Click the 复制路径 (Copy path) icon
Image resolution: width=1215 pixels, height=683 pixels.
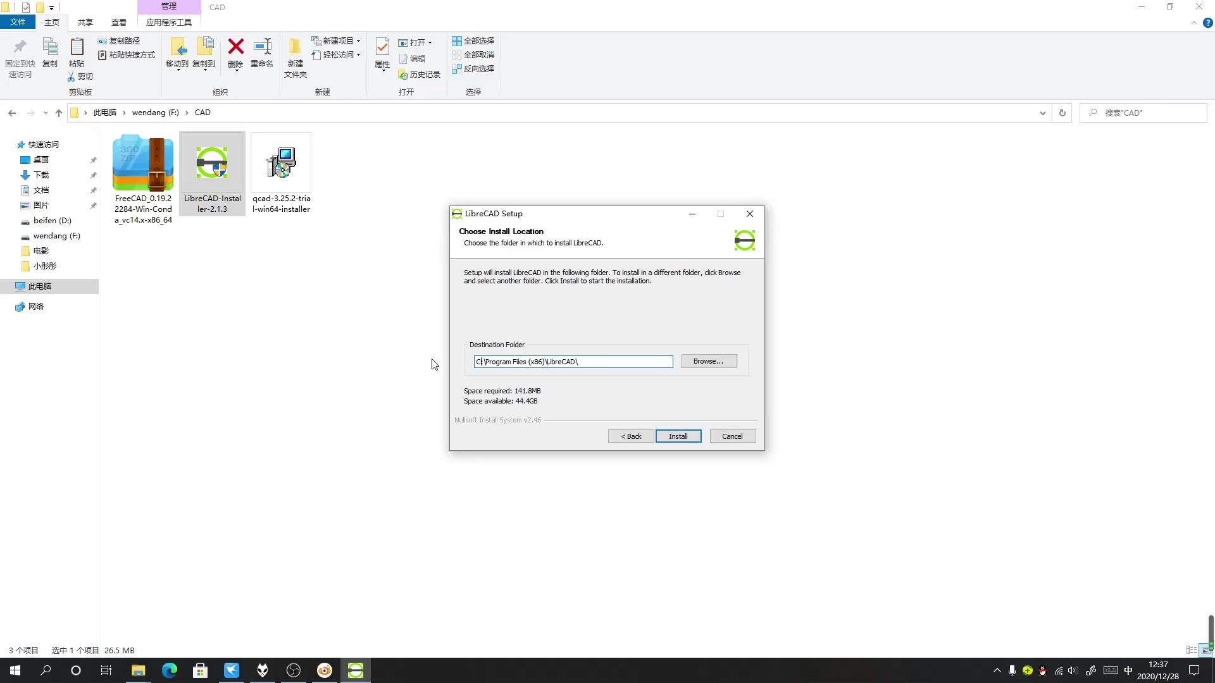pyautogui.click(x=120, y=40)
